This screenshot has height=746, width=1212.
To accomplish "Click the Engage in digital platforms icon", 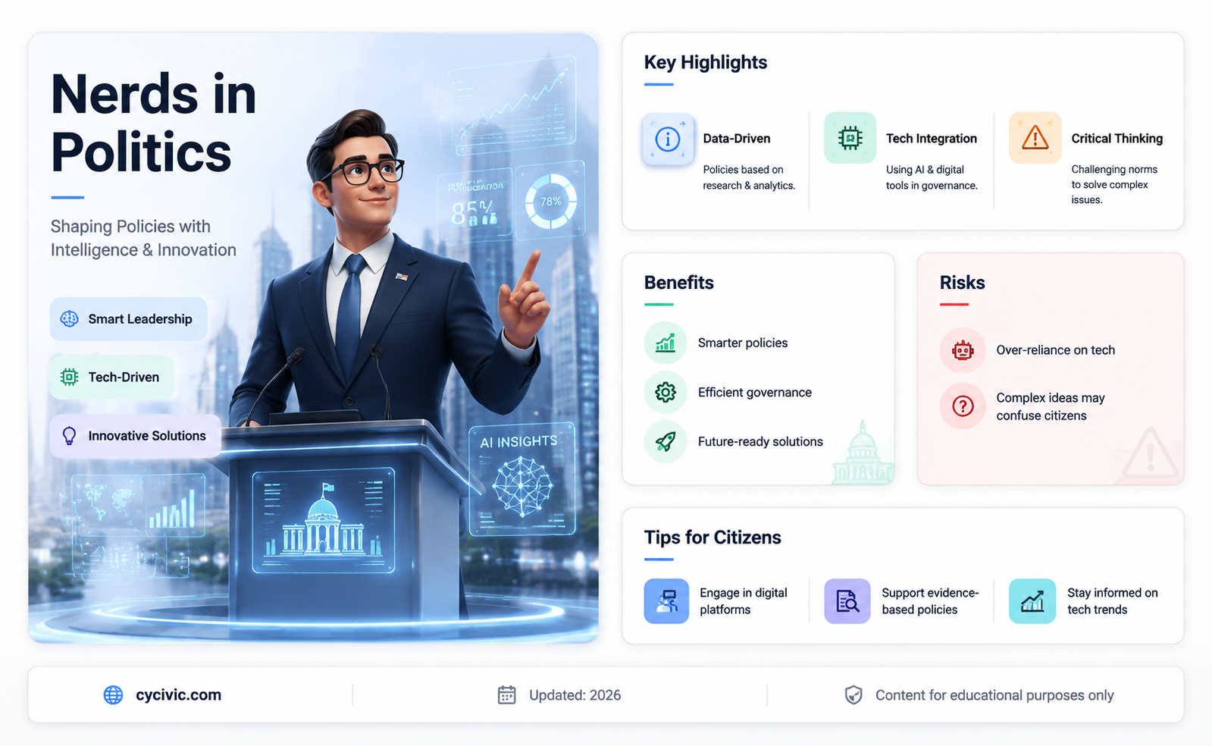I will click(666, 601).
